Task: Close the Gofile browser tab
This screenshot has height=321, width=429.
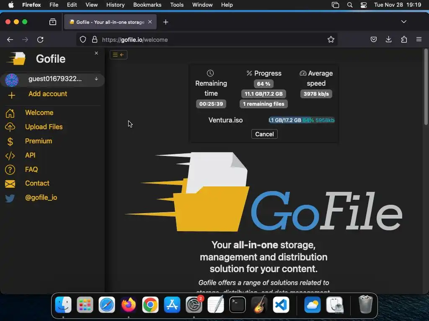Action: [150, 22]
